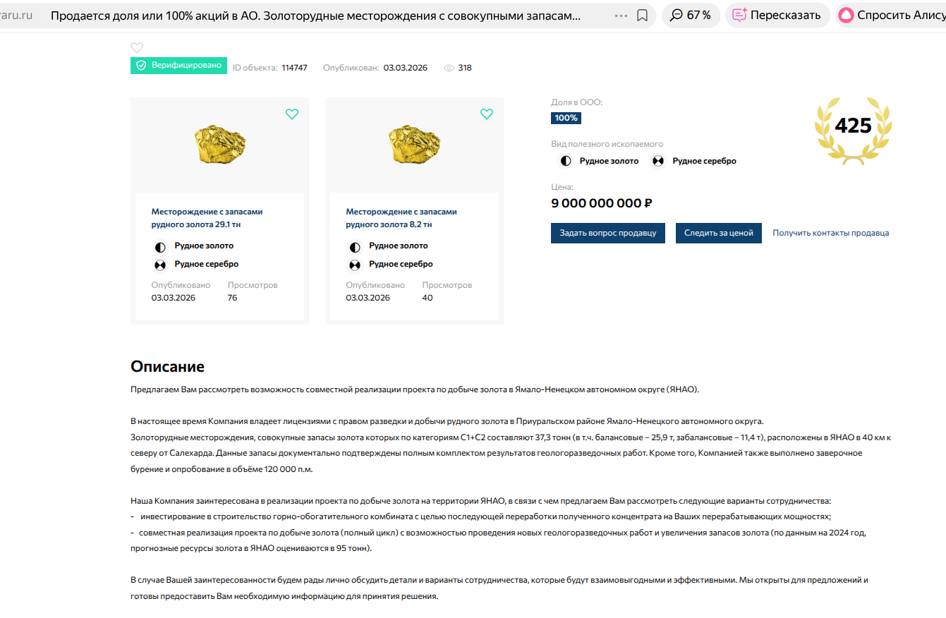Screen dimensions: 946x618
Task: Open gold nugget image of 8.2 тн card
Action: (414, 143)
